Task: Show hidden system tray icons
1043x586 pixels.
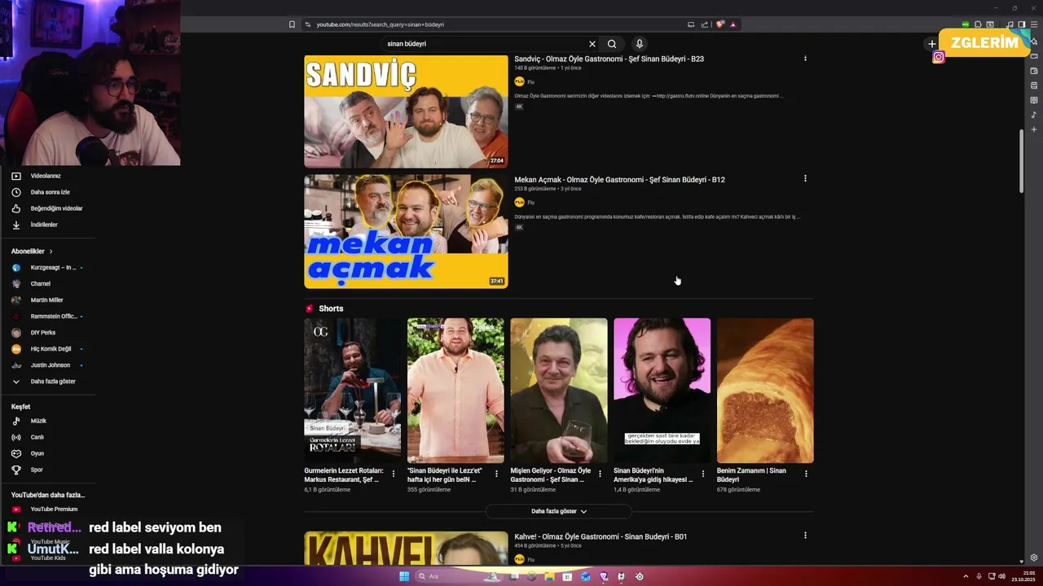Action: pos(966,576)
